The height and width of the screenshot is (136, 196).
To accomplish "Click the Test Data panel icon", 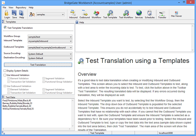I will click(x=3, y=97).
